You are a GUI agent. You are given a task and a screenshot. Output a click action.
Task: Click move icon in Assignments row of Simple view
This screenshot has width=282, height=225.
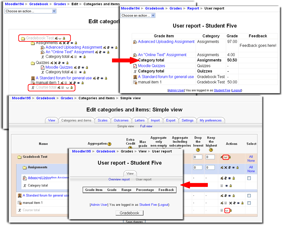coord(230,167)
